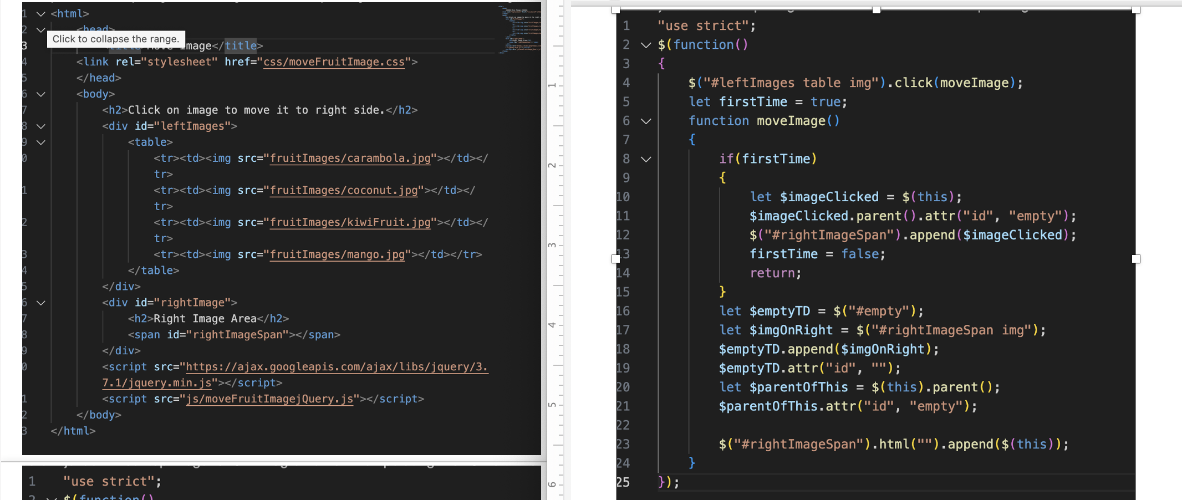Open the carambola.jpg image path link
This screenshot has width=1182, height=500.
pos(349,158)
